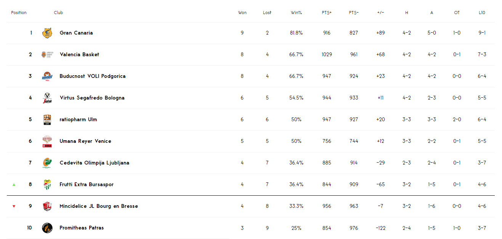This screenshot has width=502, height=239.
Task: Open the Gran Canaria team link
Action: [x=76, y=33]
